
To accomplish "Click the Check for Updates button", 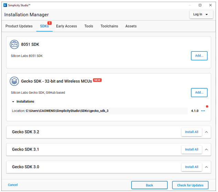I will point(190,185).
